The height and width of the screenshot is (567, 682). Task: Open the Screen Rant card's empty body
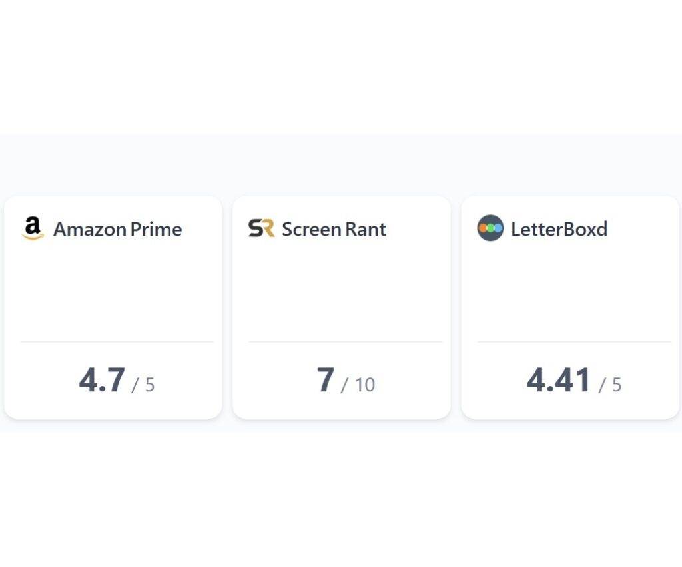click(x=342, y=291)
